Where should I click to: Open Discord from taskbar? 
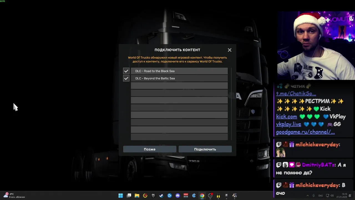[x=178, y=196]
